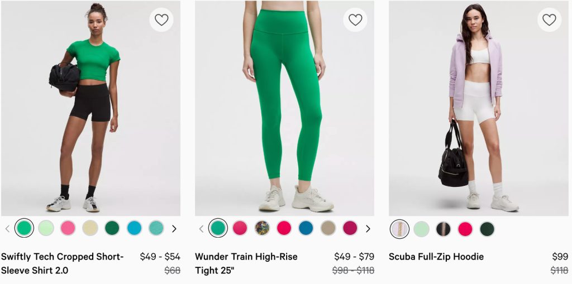The height and width of the screenshot is (284, 572).
Task: Choose the light mint Scuba Hoodie swatch
Action: coord(422,229)
